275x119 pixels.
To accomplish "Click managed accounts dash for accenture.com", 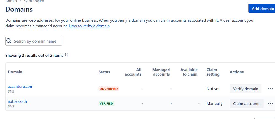I will click(x=171, y=89).
